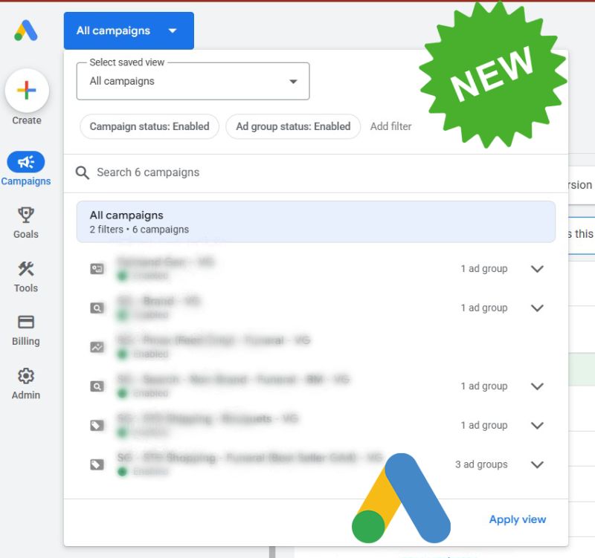Open the Select saved view dropdown
Image resolution: width=595 pixels, height=558 pixels.
193,81
